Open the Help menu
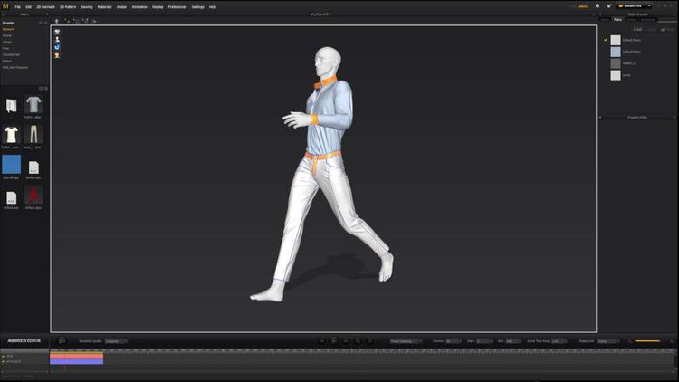 point(213,7)
